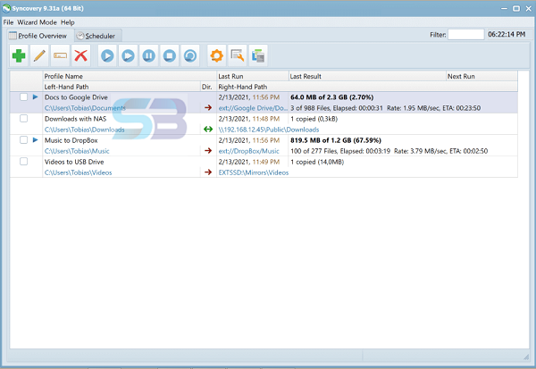Sort by the Profile Name column header
536x369 pixels.
pos(130,76)
